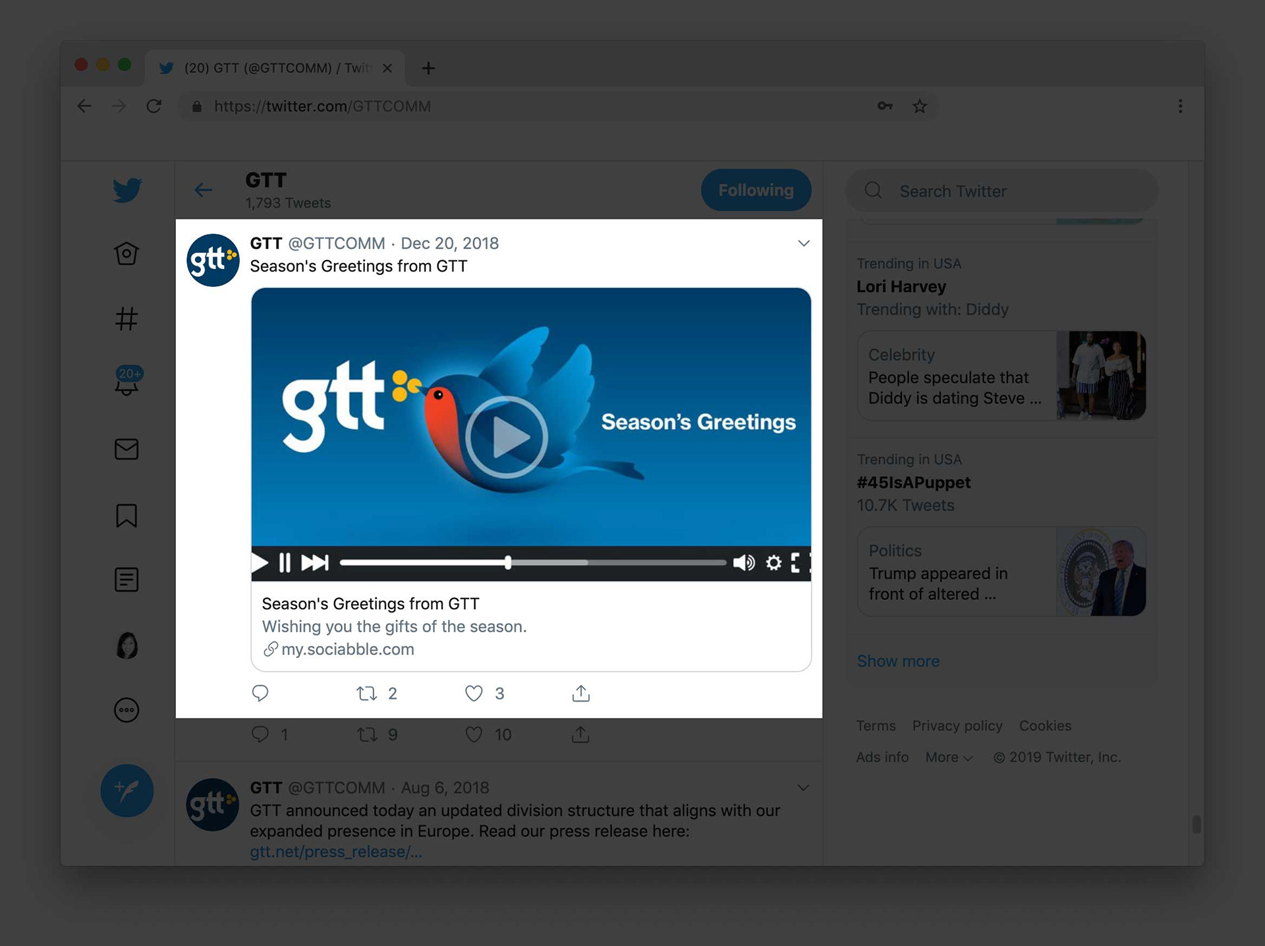The width and height of the screenshot is (1265, 946).
Task: Click Show more under trends
Action: pyautogui.click(x=898, y=661)
